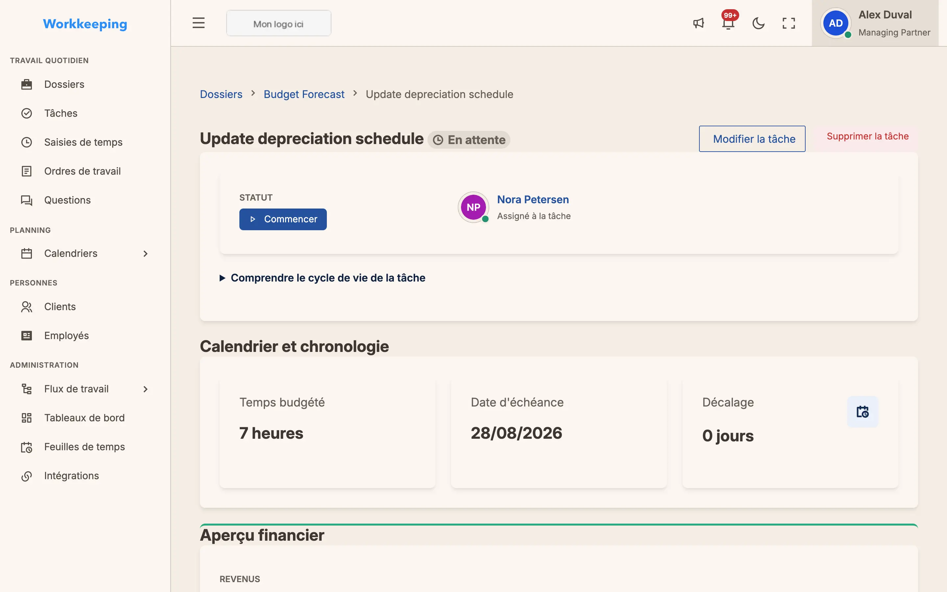
Task: Expand the Flux de travail chevron
Action: 146,389
